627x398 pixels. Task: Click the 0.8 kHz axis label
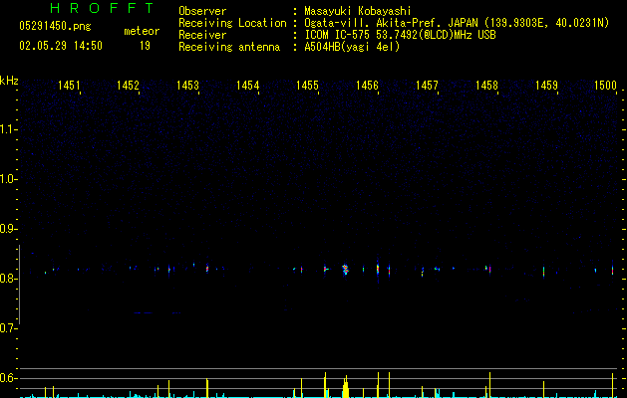[8, 279]
